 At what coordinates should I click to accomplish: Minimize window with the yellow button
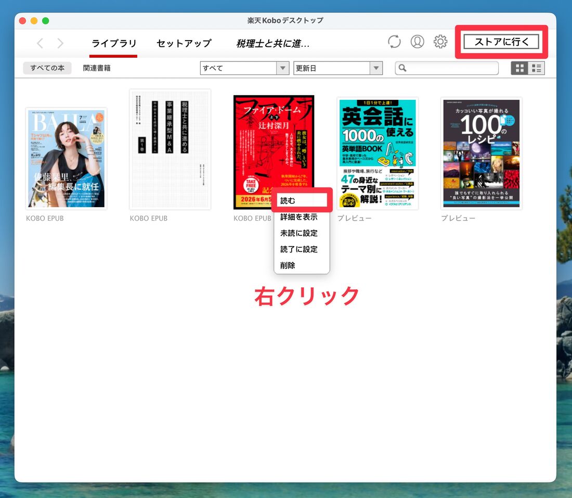(x=34, y=21)
